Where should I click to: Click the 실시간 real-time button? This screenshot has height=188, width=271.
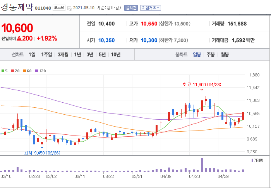[x=131, y=8]
